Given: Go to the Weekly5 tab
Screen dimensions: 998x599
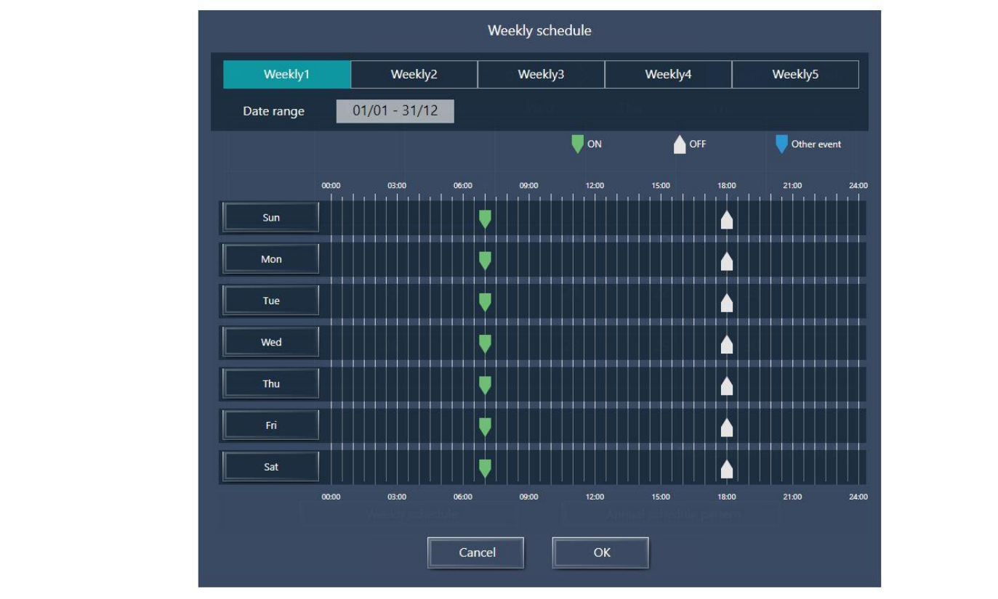Looking at the screenshot, I should (x=795, y=74).
